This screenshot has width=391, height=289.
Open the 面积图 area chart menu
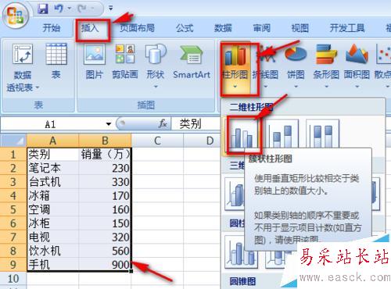point(357,66)
